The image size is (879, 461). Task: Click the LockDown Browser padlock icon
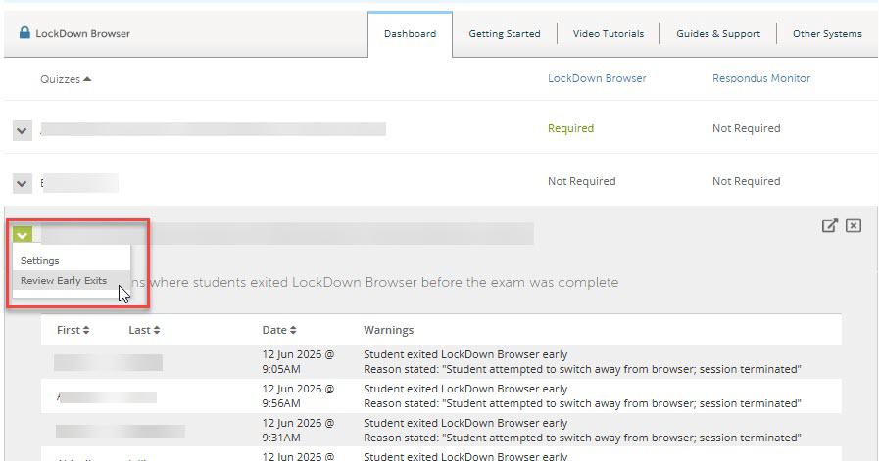24,33
